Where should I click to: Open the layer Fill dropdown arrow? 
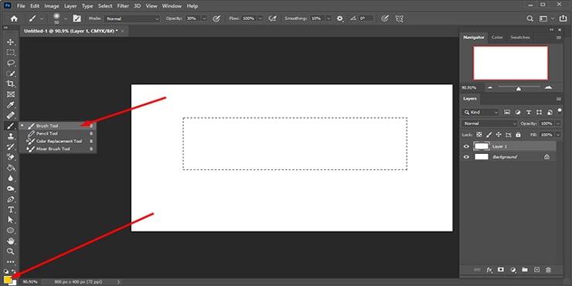(x=558, y=134)
